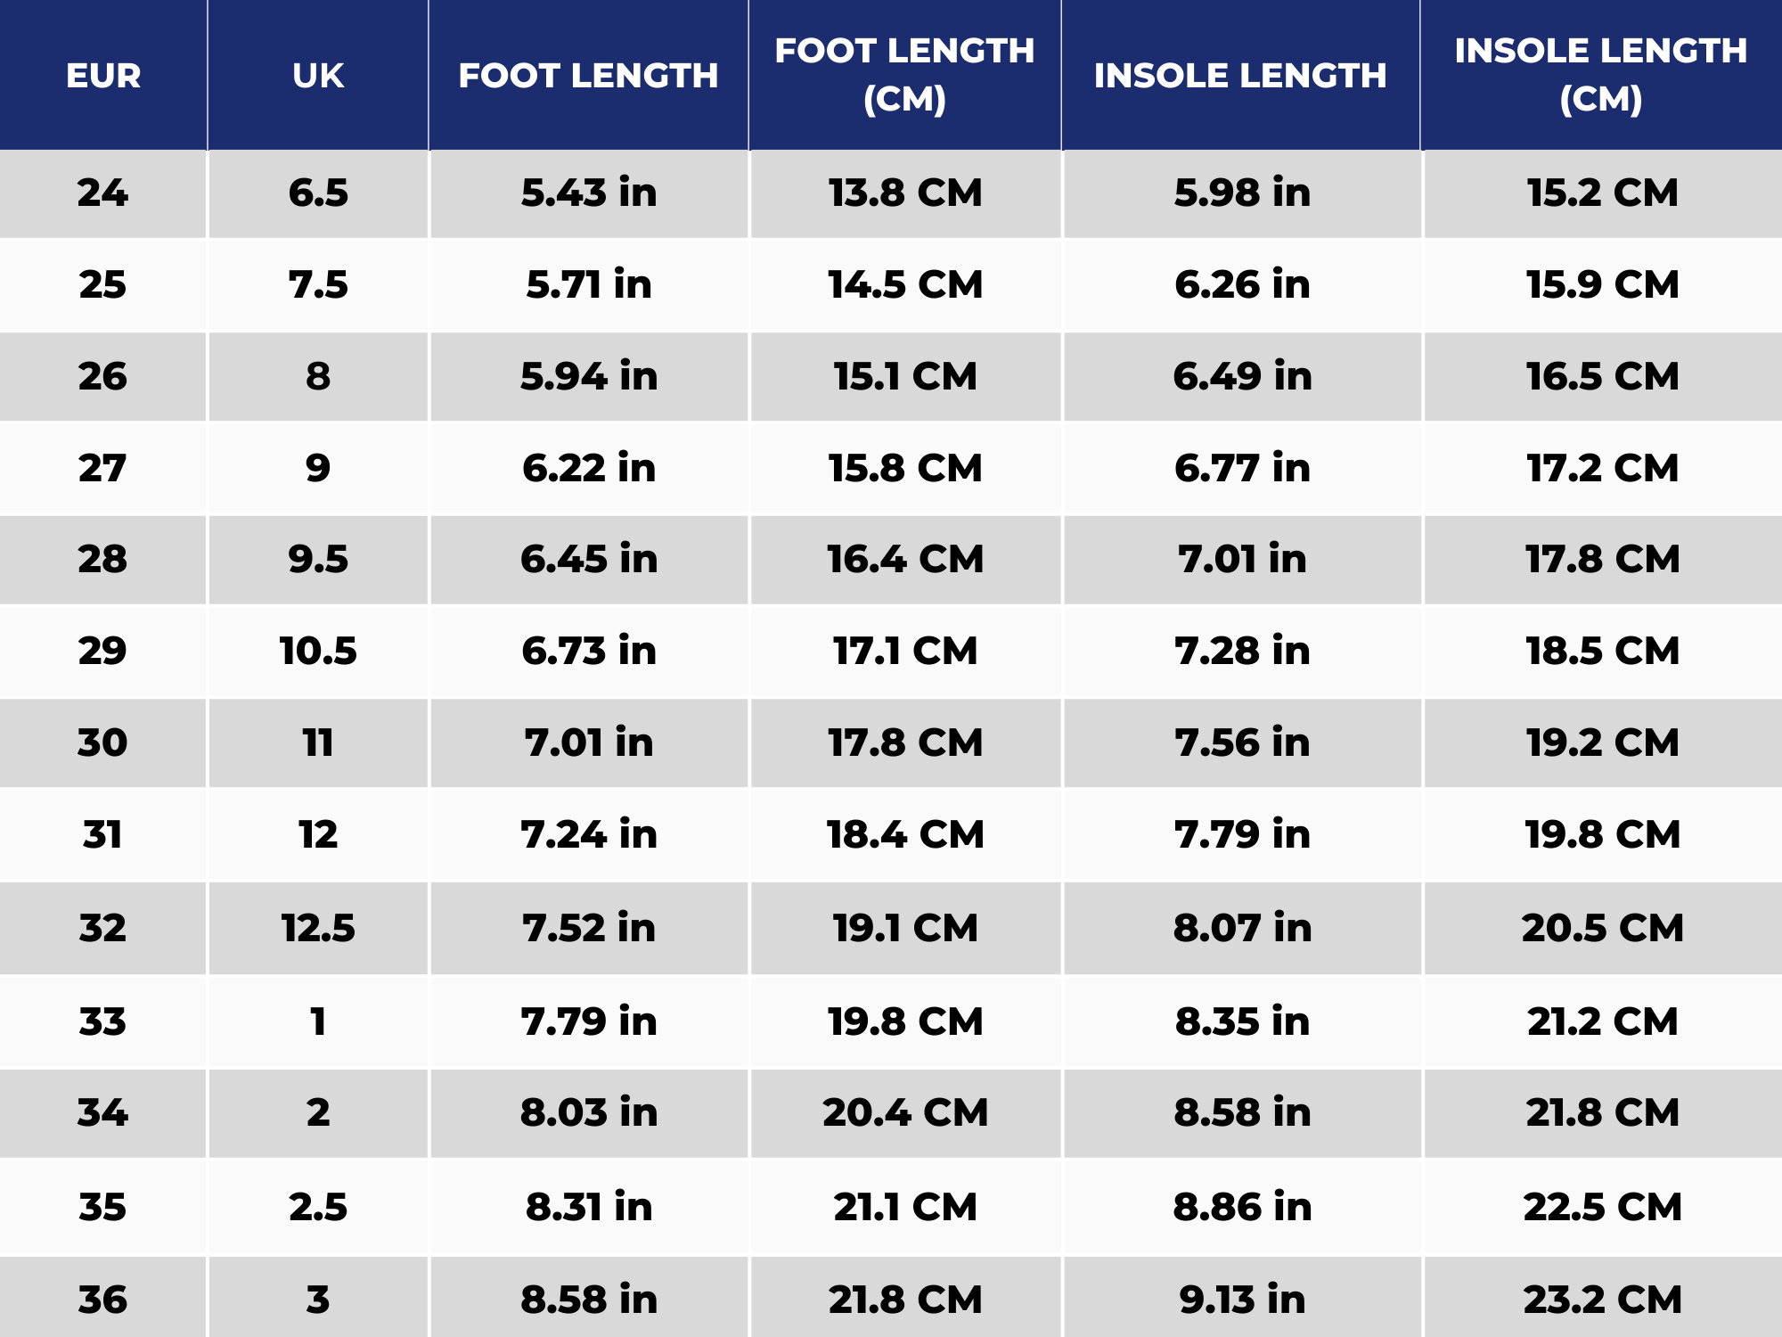Select UK size 7.5 cell
Screen dimensions: 1782x1337
click(x=318, y=285)
